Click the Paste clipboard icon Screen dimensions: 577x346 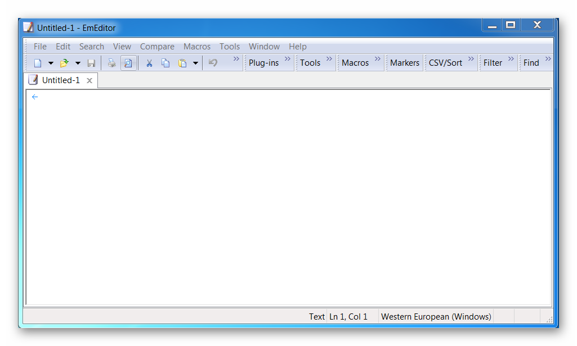[182, 63]
